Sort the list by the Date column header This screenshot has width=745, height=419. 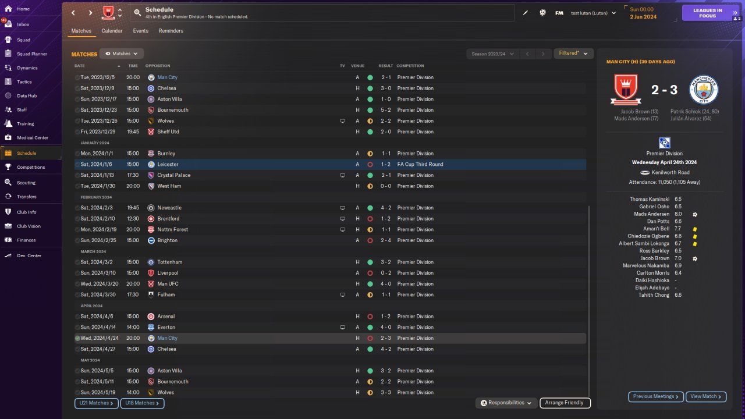click(80, 66)
